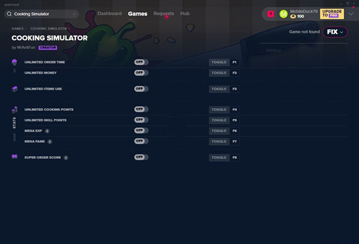The image size is (359, 244).
Task: Enable Super Order Score
Action: coord(141,157)
